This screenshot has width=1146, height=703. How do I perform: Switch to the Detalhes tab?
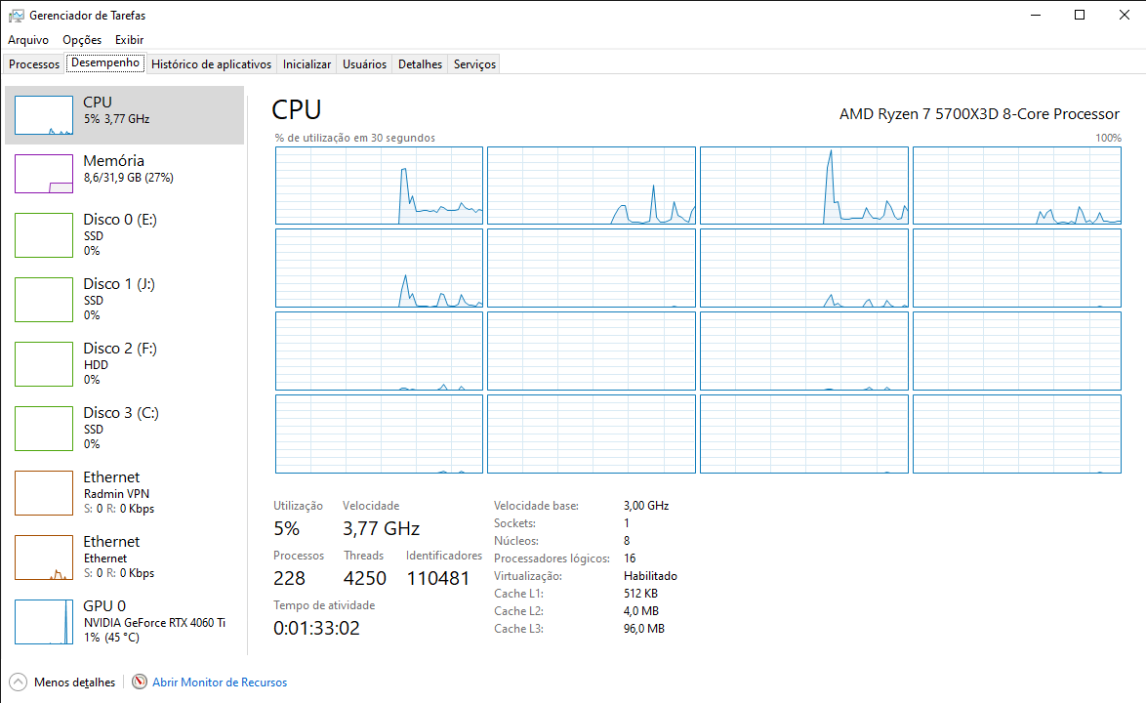tap(421, 64)
